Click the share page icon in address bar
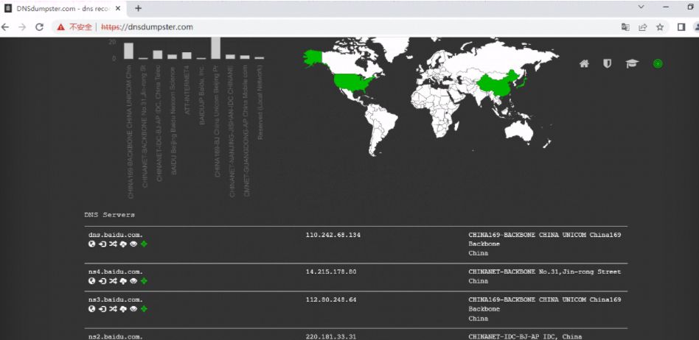This screenshot has width=699, height=340. pyautogui.click(x=642, y=27)
